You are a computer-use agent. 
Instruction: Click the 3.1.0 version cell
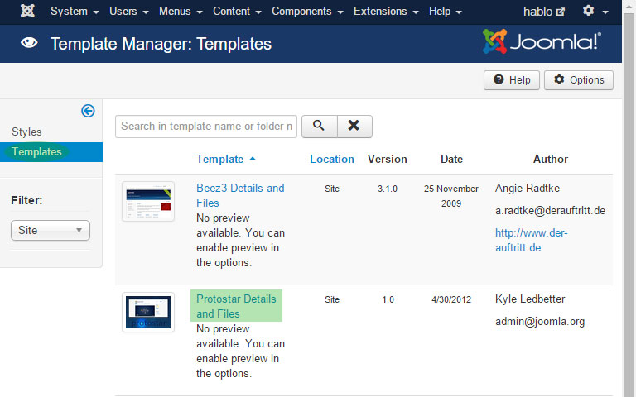pos(388,189)
